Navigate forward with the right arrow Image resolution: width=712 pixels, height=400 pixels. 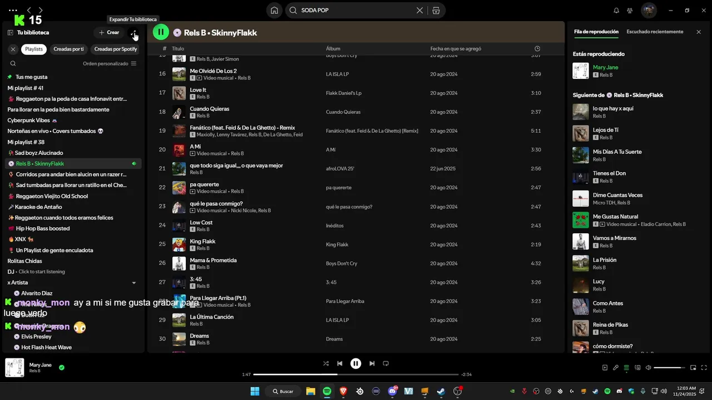pos(41,10)
